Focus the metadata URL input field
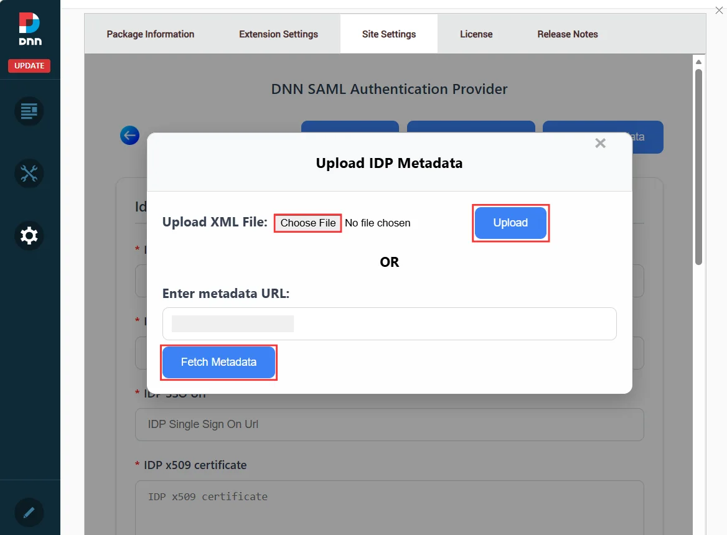The height and width of the screenshot is (535, 727). (390, 323)
